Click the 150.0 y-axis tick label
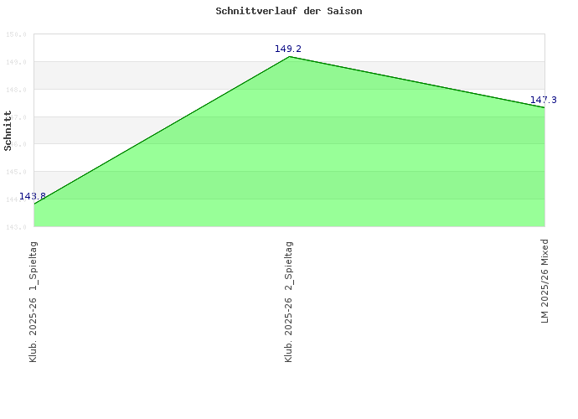Screen dimensions: 578x419 click(18, 34)
